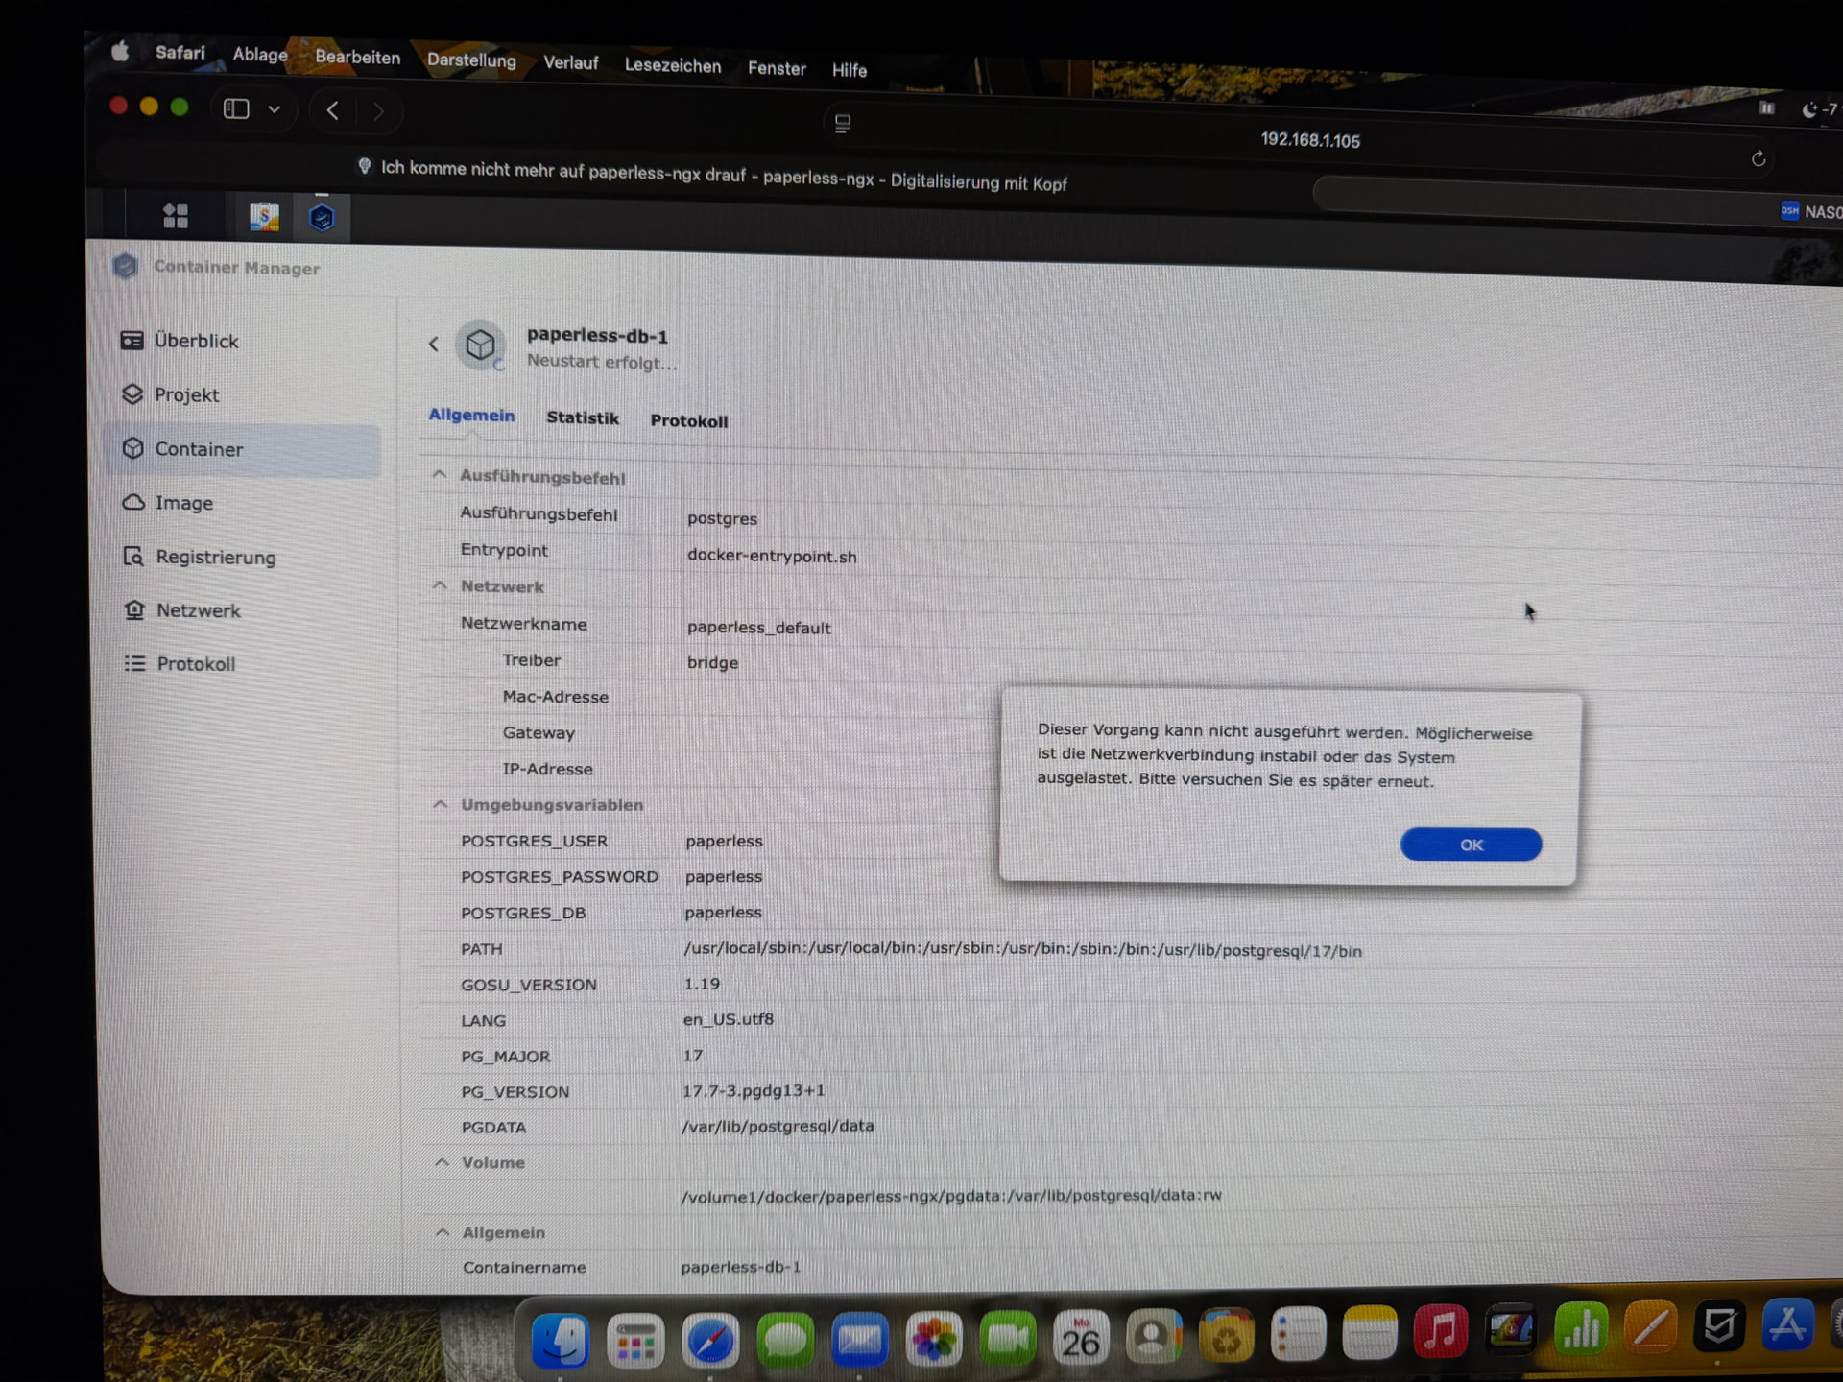This screenshot has height=1382, width=1843.
Task: Open Überblick in sidebar
Action: (x=196, y=341)
